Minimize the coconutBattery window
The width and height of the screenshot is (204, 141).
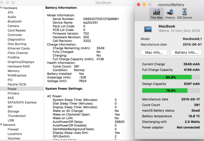pos(144,5)
